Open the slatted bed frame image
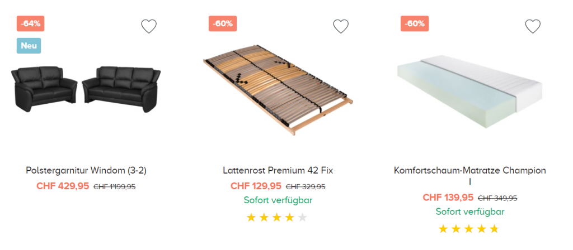Viewport: 573px width, 250px height. click(x=278, y=89)
